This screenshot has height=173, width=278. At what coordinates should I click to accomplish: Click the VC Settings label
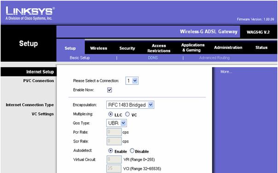pos(43,114)
